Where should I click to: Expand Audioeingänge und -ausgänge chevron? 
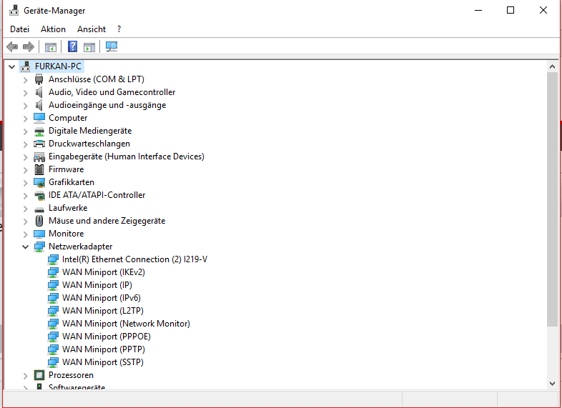coord(26,105)
